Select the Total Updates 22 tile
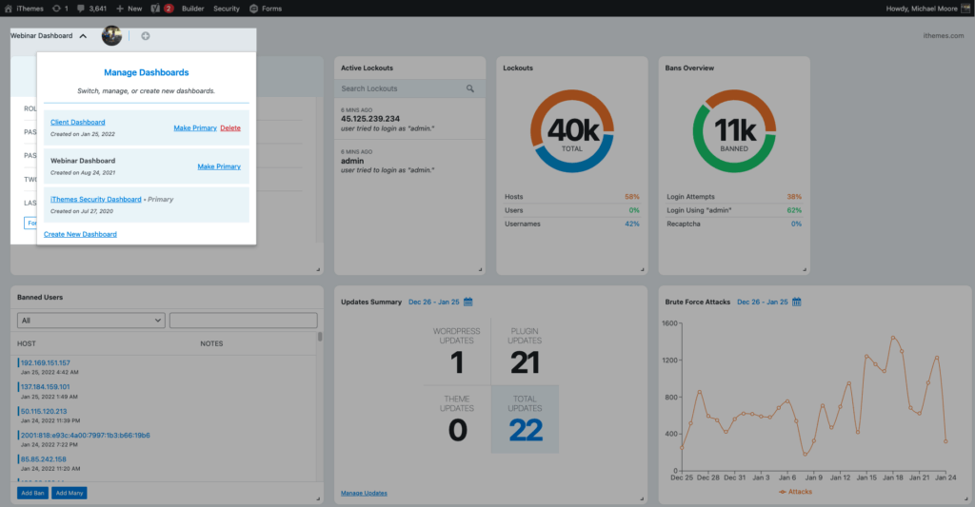This screenshot has height=507, width=975. (525, 419)
